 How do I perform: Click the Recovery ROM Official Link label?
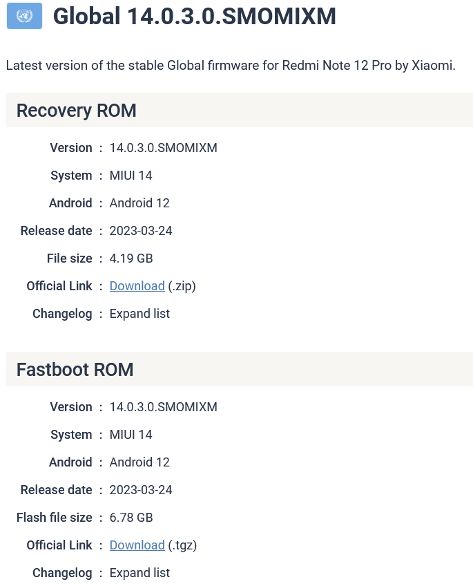[59, 286]
